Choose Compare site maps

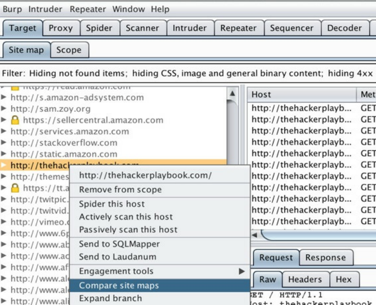pos(160,286)
